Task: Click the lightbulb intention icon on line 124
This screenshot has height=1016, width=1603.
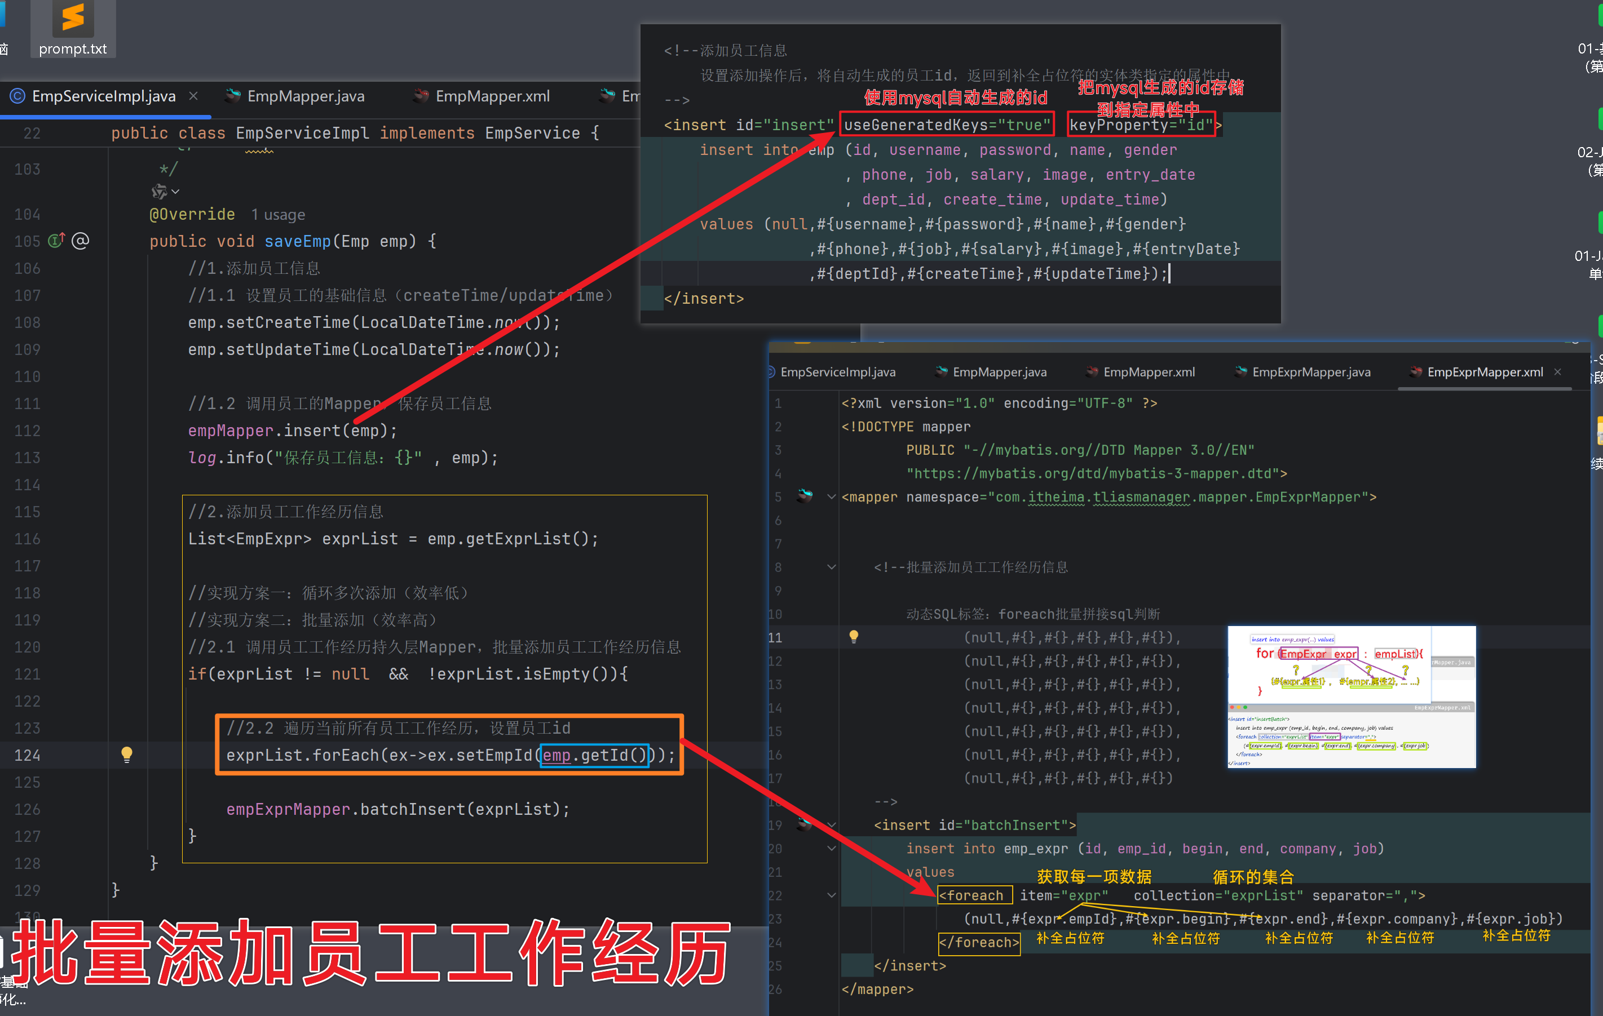Action: pos(126,754)
